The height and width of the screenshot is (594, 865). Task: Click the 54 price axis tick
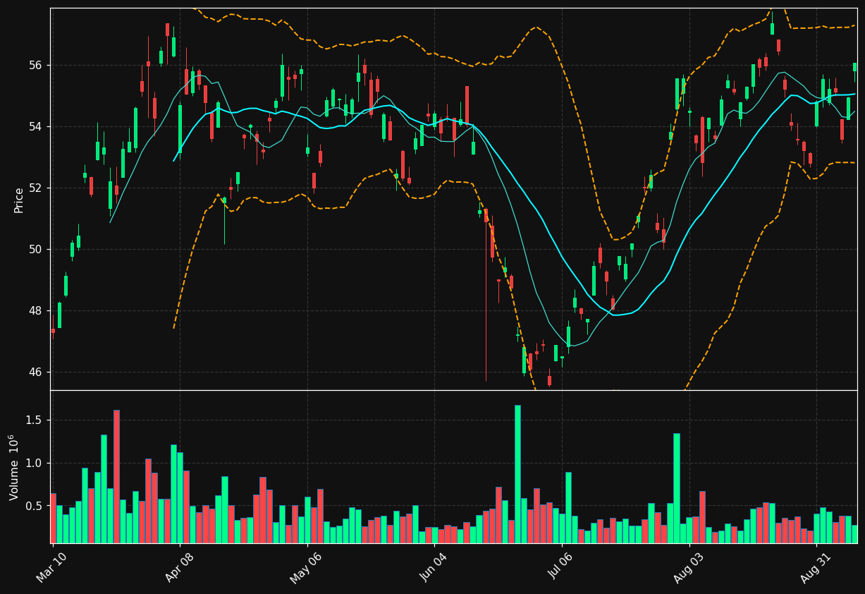pos(35,126)
